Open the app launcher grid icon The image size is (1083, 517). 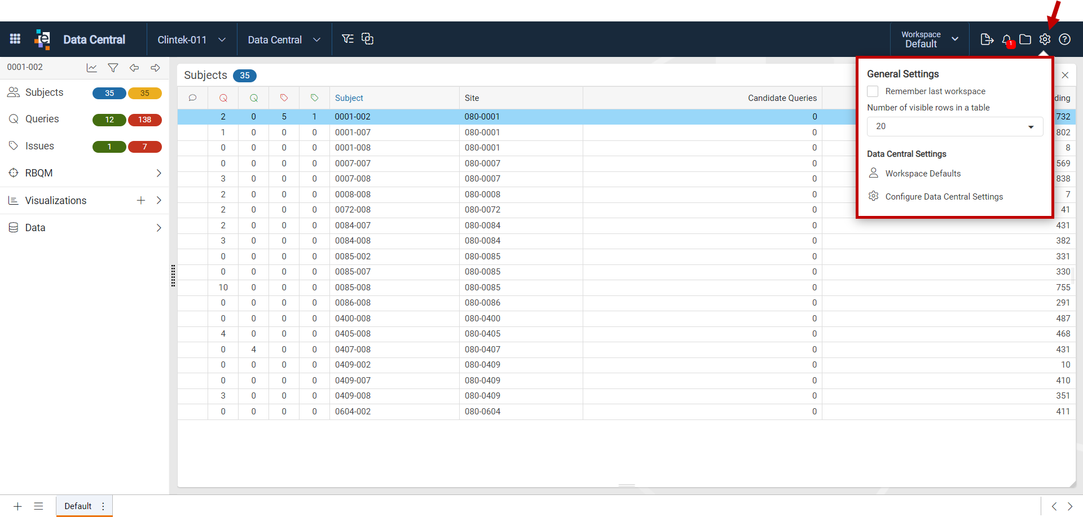coord(15,39)
